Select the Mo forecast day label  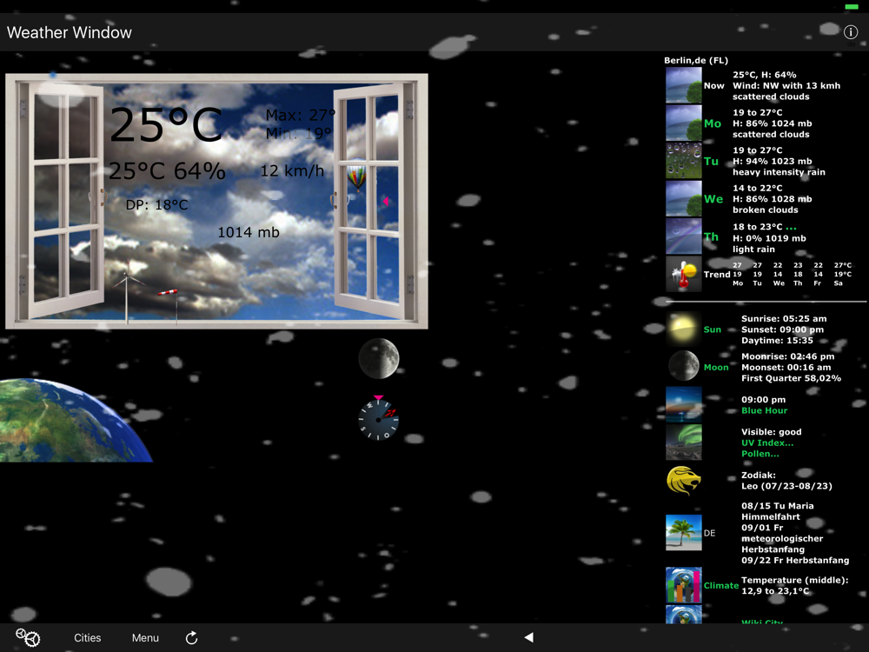pyautogui.click(x=713, y=123)
